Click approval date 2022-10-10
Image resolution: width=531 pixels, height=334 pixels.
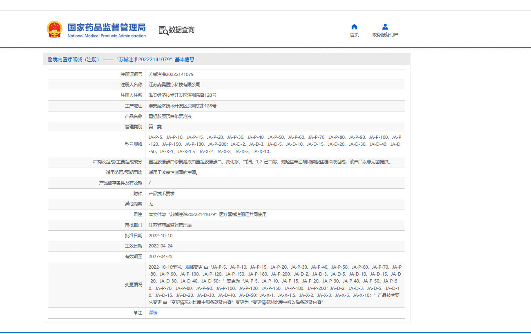click(161, 236)
